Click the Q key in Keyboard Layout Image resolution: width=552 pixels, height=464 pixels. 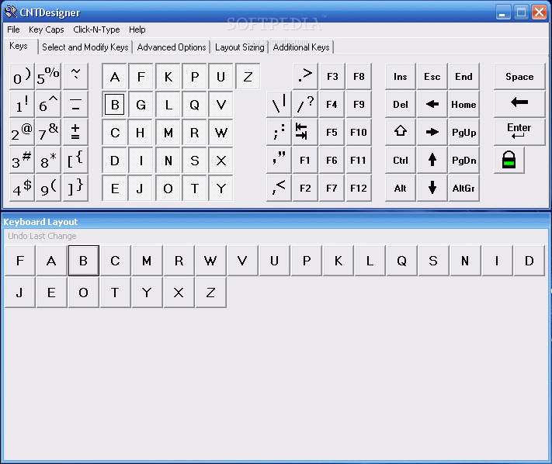401,261
